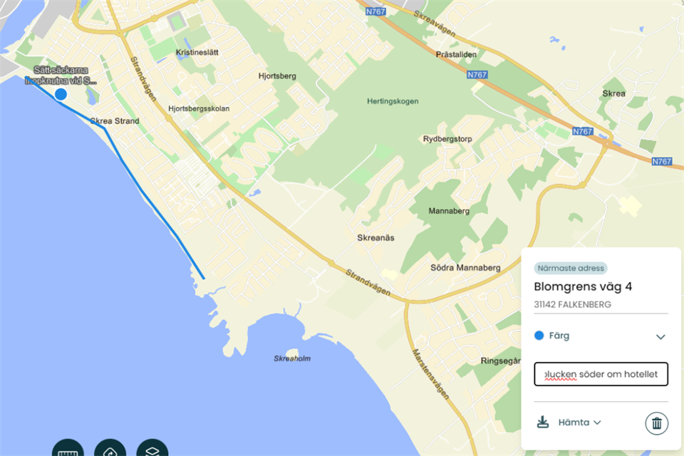Click the Färg label to expand colors
The width and height of the screenshot is (684, 456).
tap(559, 336)
